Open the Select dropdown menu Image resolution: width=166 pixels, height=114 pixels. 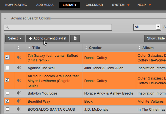pos(15,38)
